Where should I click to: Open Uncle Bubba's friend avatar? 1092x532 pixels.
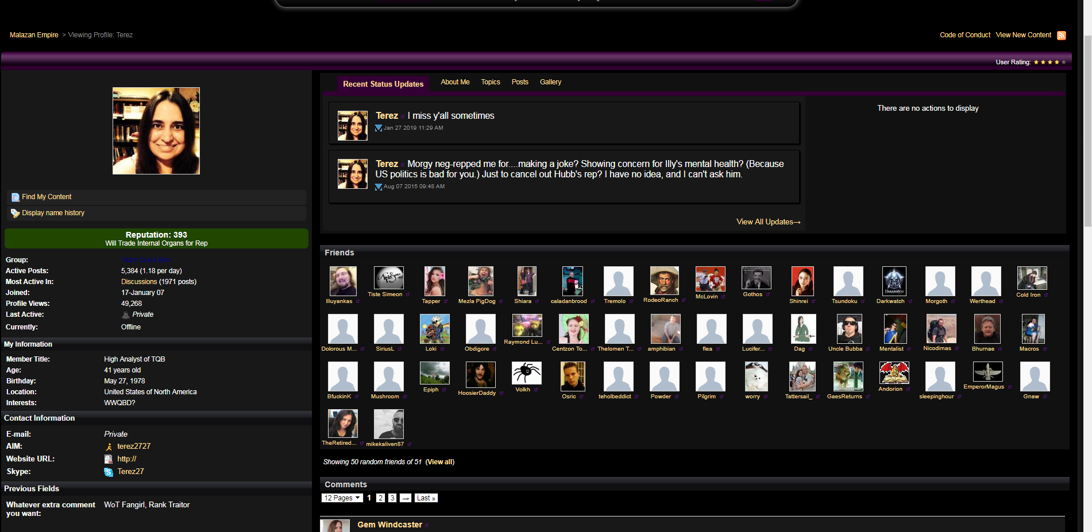pos(850,329)
